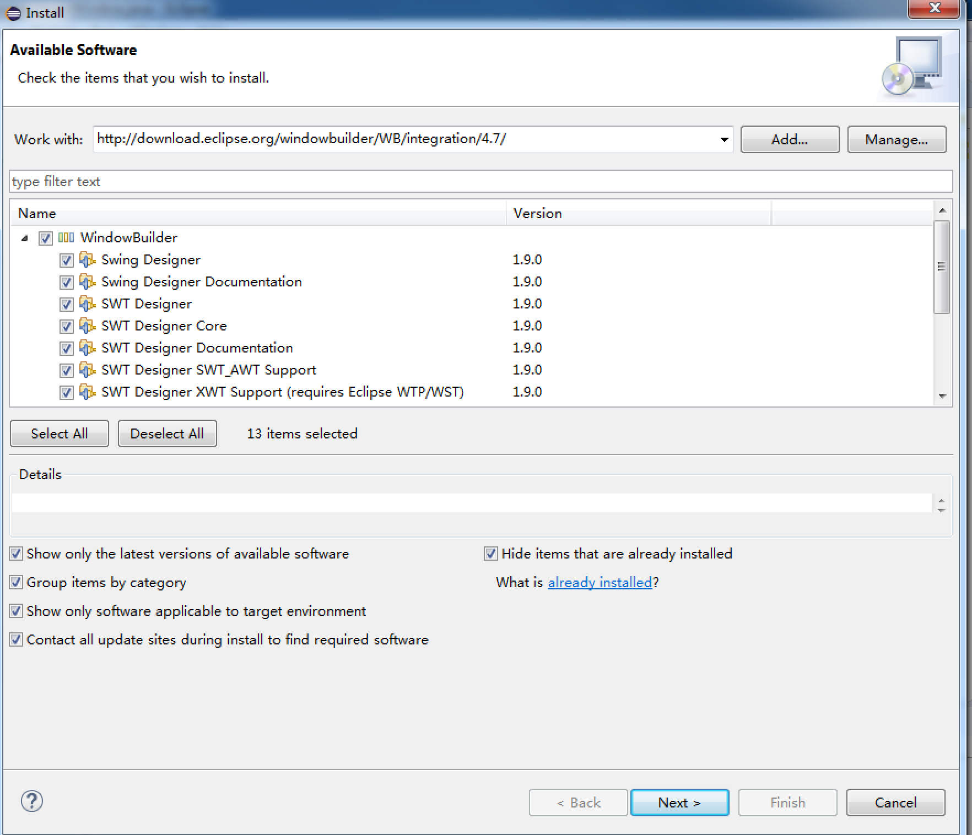Click version 1.9.0 of SWT Designer Documentation

point(527,348)
